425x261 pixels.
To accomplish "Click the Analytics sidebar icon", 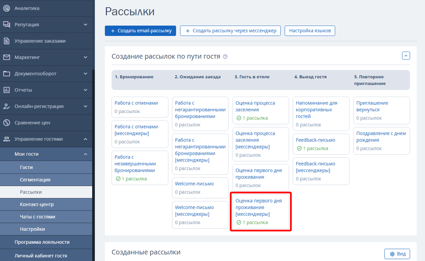I will [x=6, y=8].
